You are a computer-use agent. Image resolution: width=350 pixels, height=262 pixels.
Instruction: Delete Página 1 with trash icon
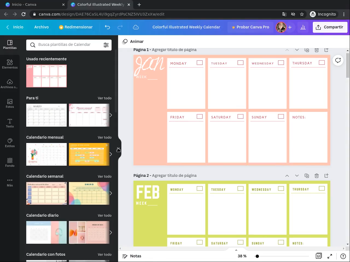[x=317, y=50]
